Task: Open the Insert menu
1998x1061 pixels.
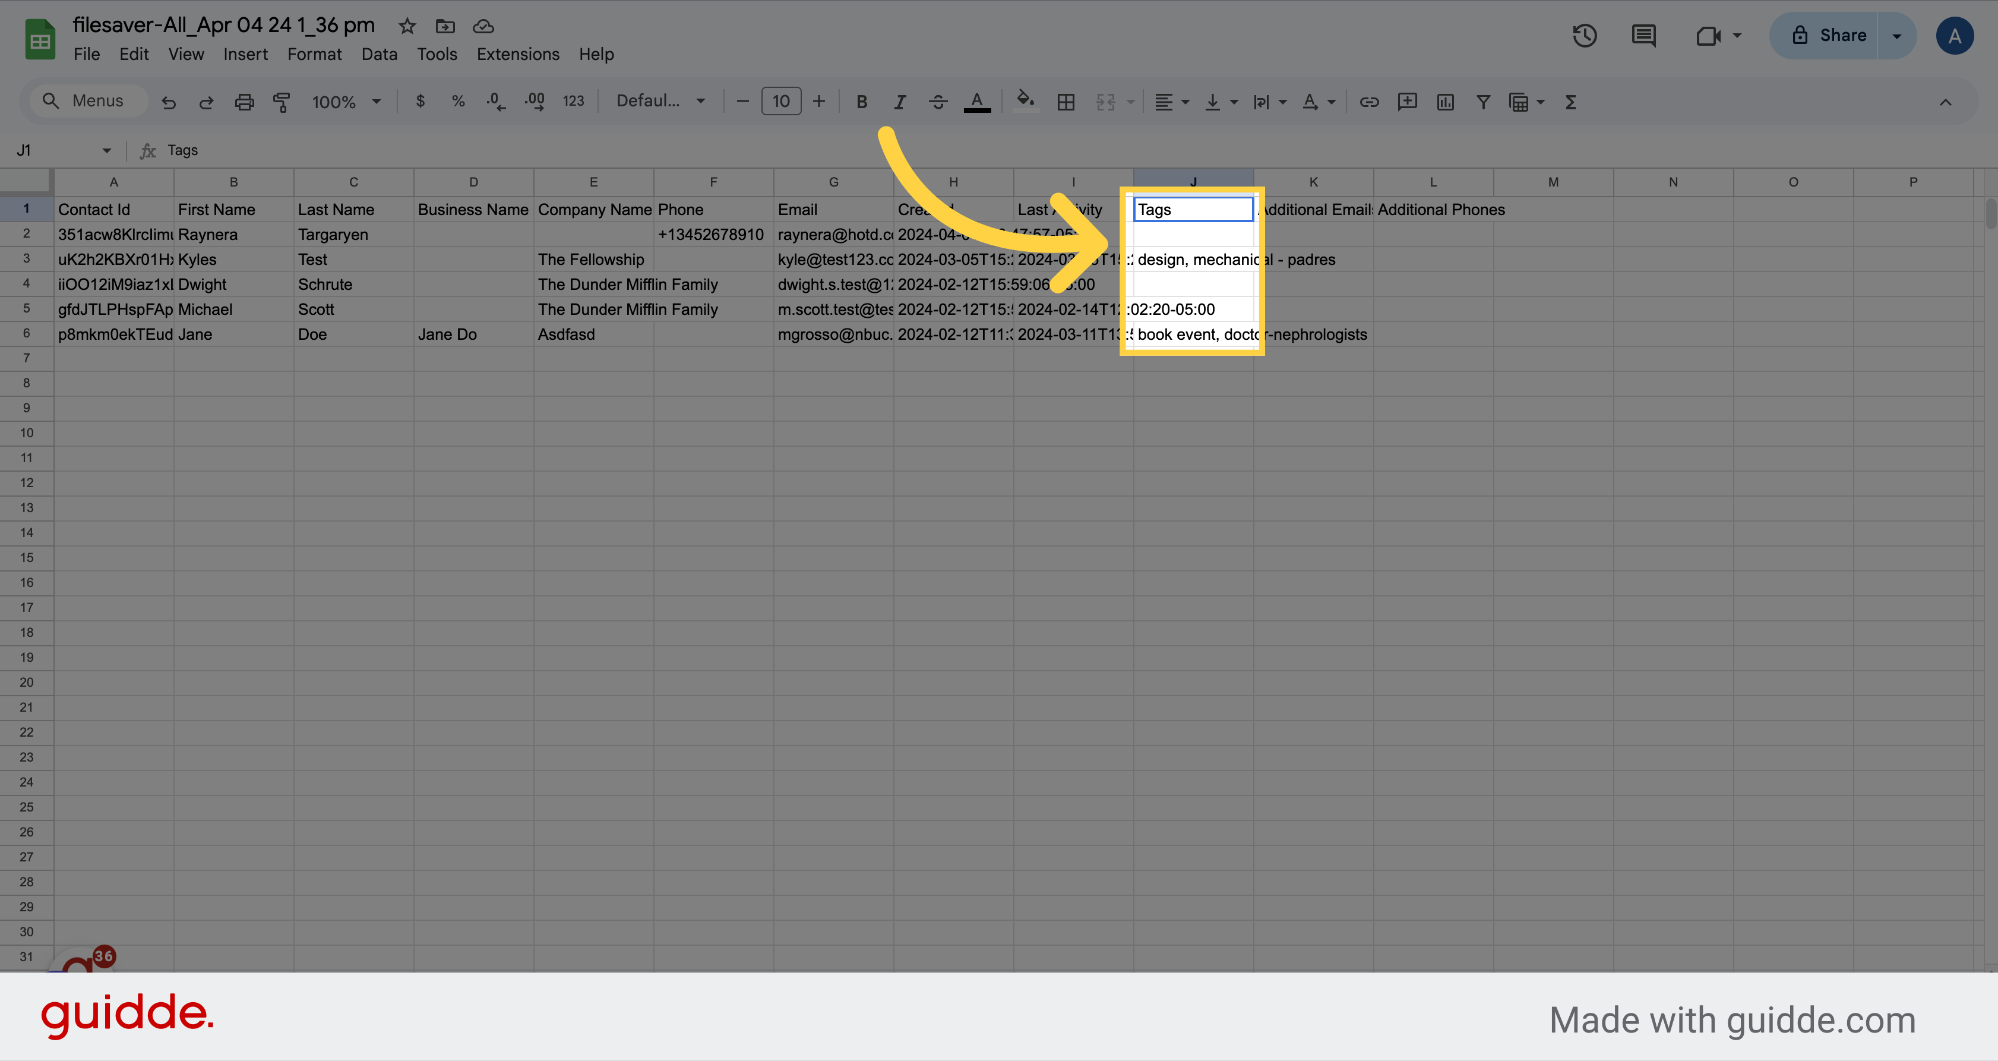Action: (x=246, y=54)
